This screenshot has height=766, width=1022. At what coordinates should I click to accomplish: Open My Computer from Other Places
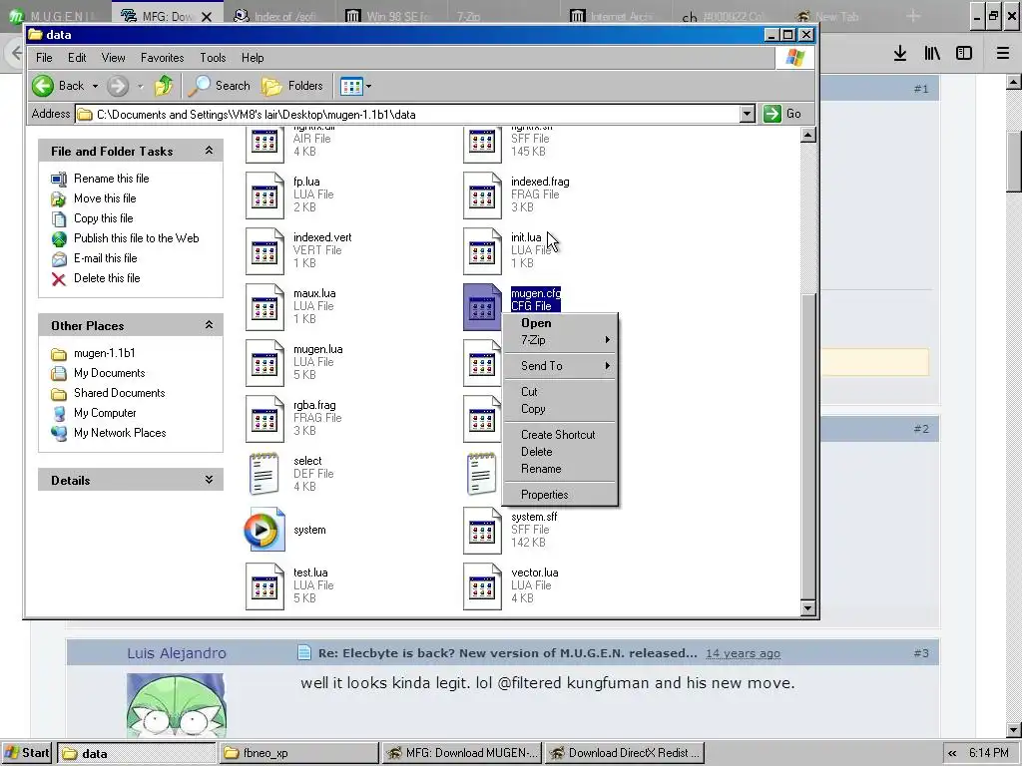click(105, 413)
